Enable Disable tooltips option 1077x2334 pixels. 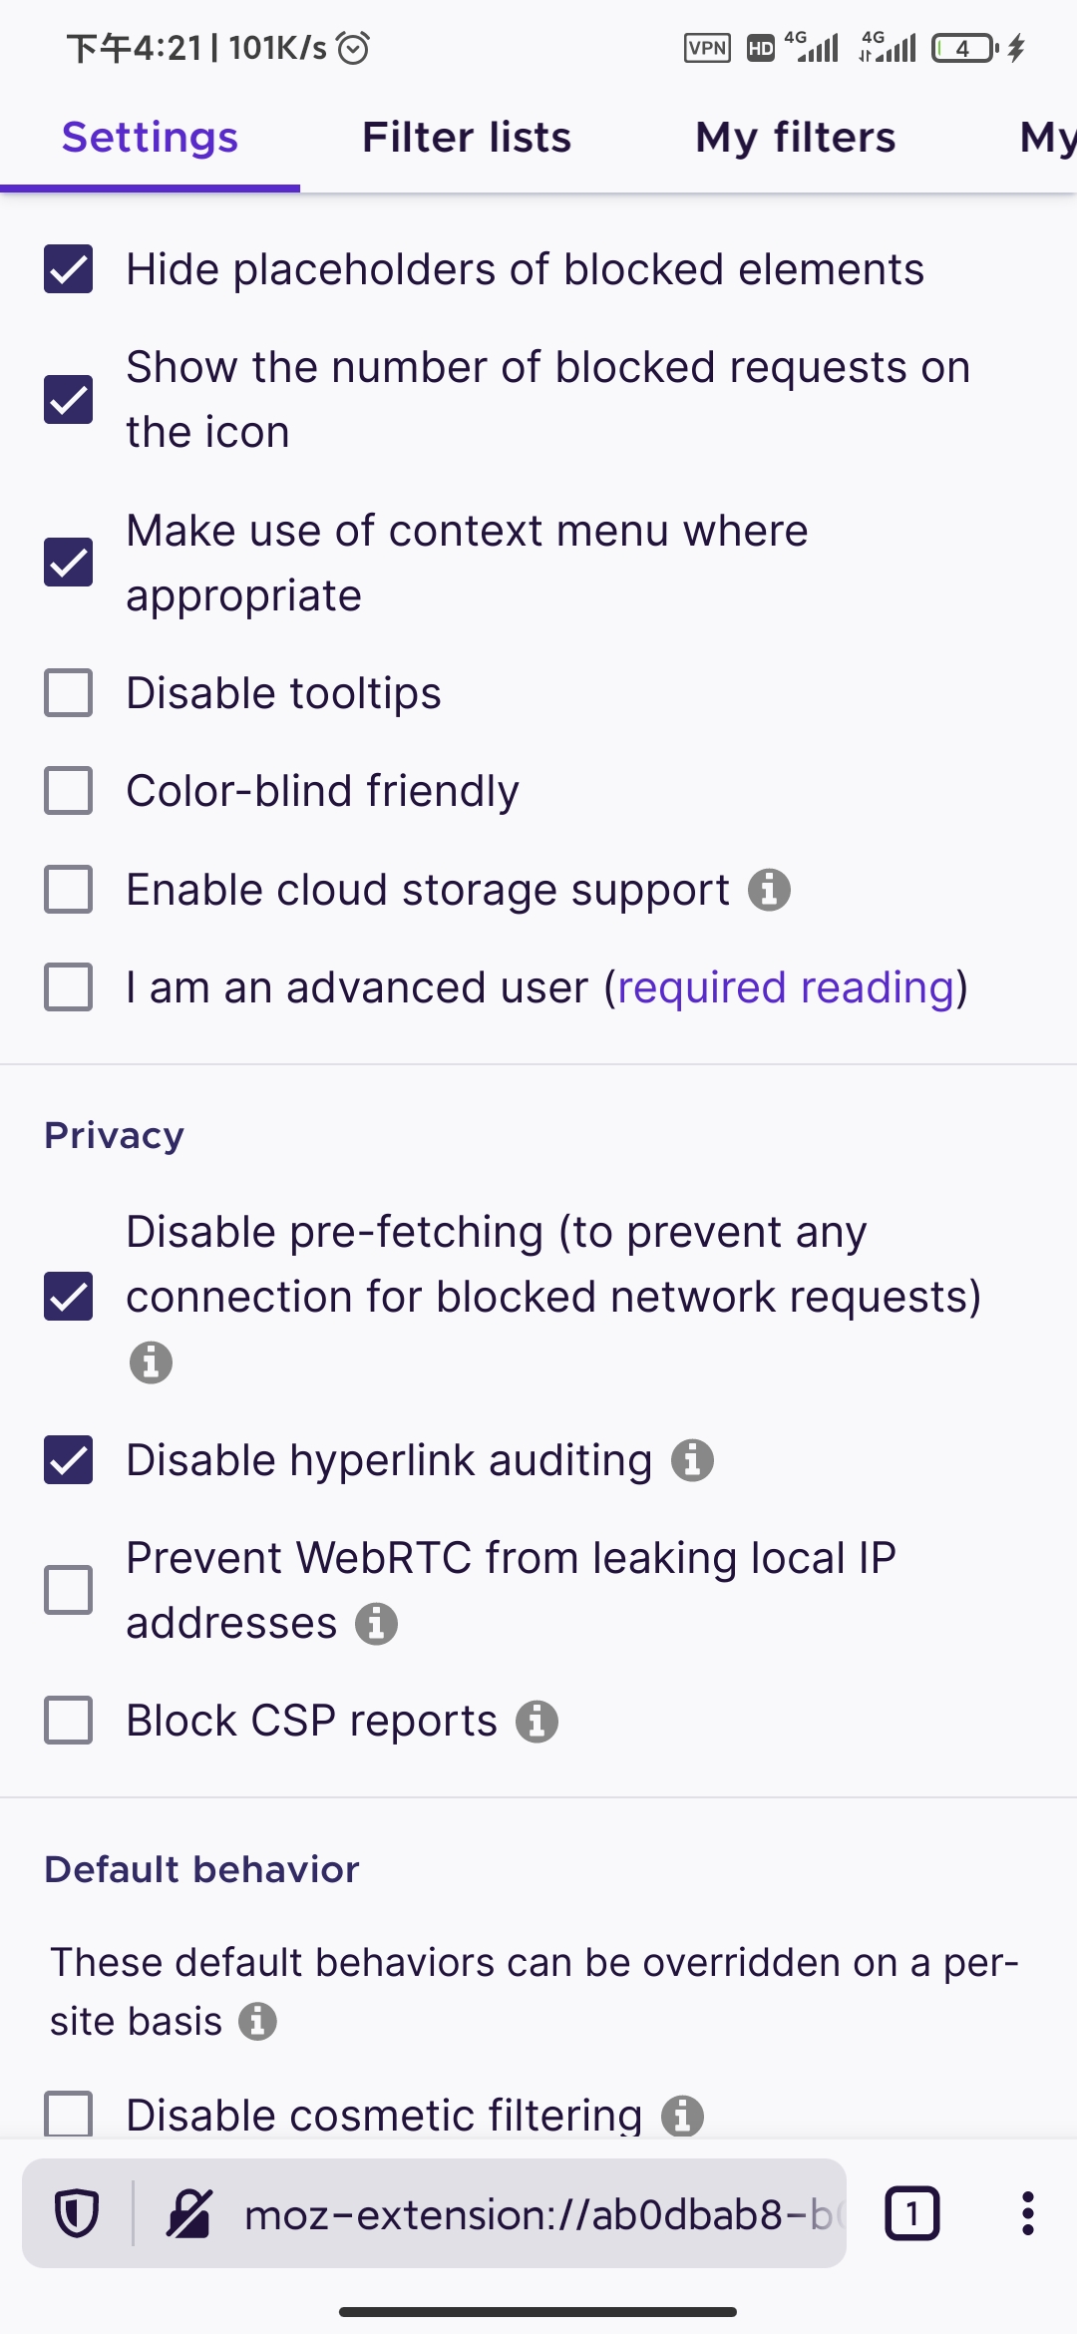pyautogui.click(x=67, y=692)
